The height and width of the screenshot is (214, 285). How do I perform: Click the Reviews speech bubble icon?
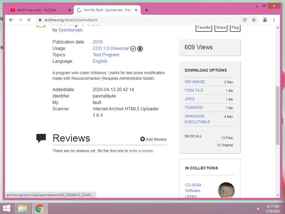point(41,138)
